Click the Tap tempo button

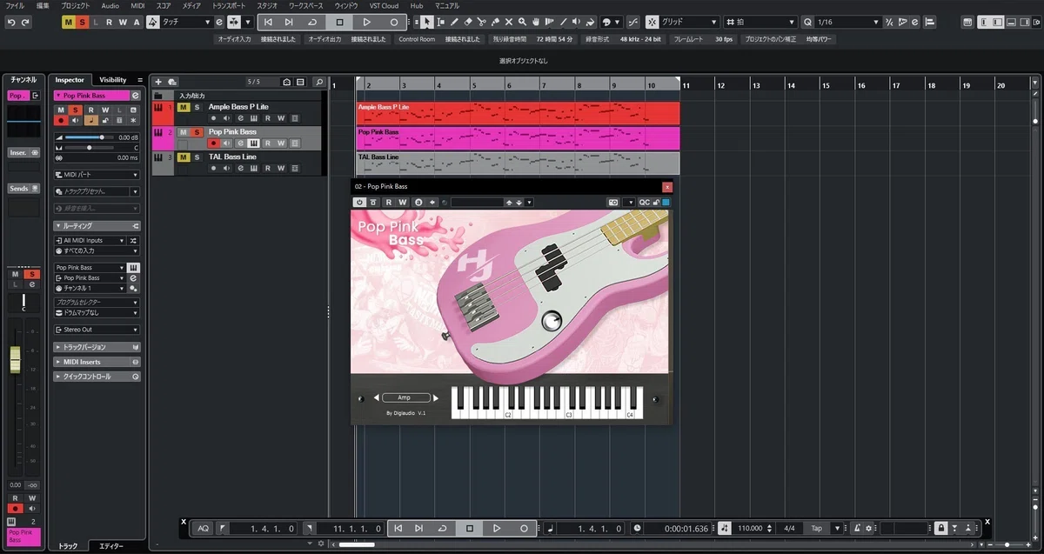[x=816, y=528]
